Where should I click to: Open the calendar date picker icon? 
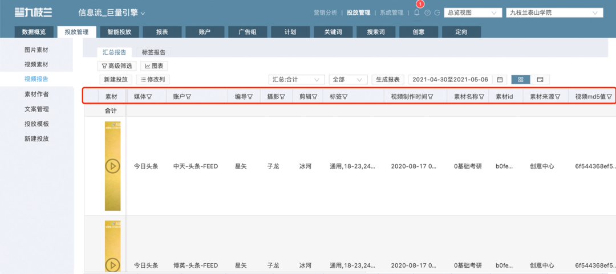(500, 80)
